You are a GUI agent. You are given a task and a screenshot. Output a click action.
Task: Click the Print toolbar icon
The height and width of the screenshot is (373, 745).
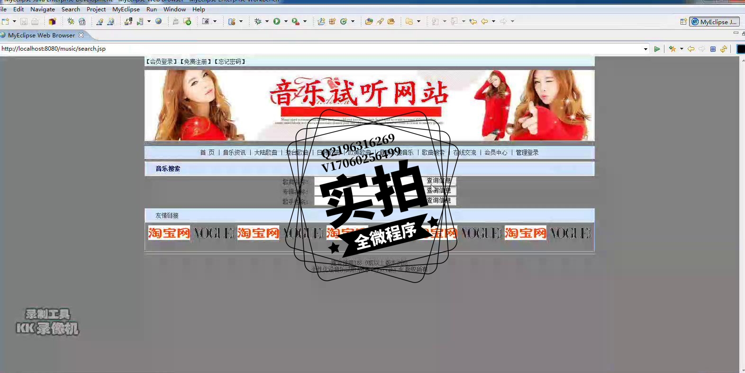(35, 21)
